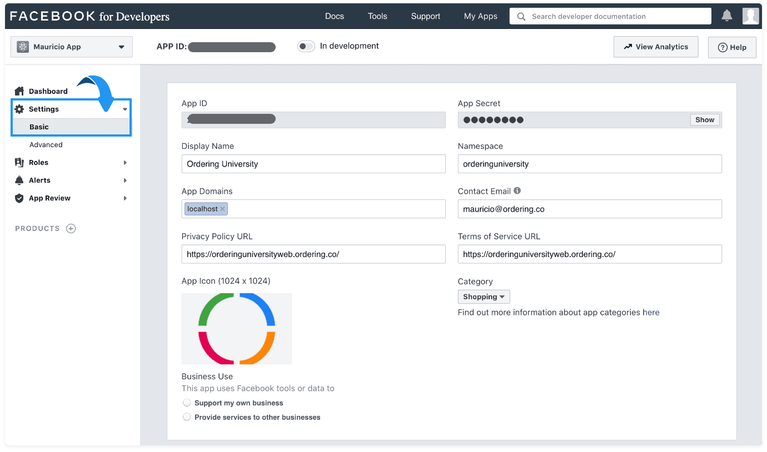Screen dimensions: 767x452
Task: Select Advanced settings item
Action: pos(46,144)
